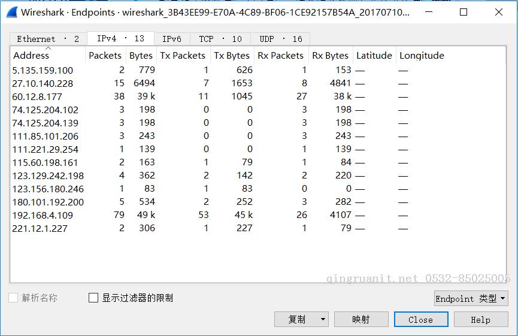Switch to the Ethernet tab
Viewport: 518px width, 336px height.
[x=48, y=39]
